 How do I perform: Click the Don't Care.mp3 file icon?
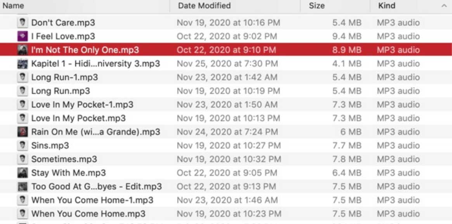click(x=23, y=22)
